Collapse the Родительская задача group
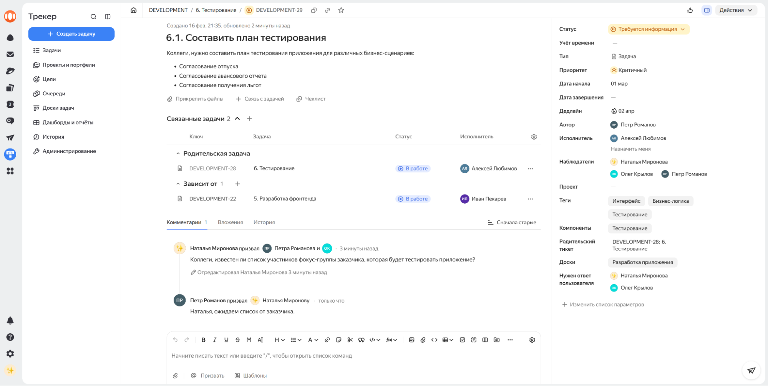The image size is (768, 386). 178,154
